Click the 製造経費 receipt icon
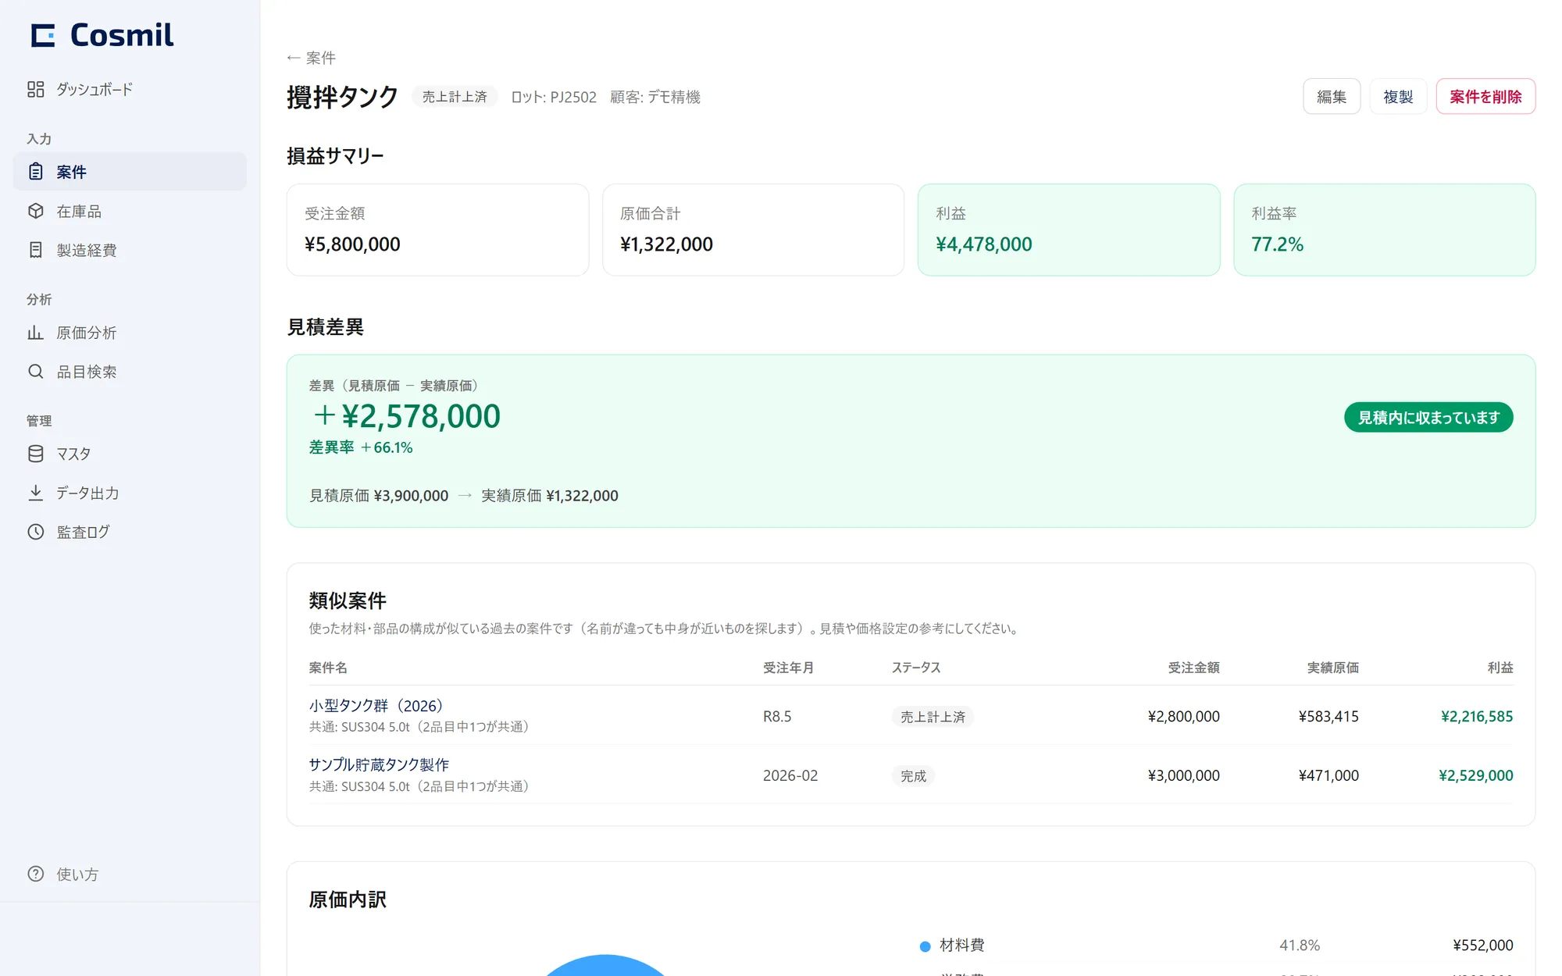This screenshot has width=1562, height=976. (36, 250)
